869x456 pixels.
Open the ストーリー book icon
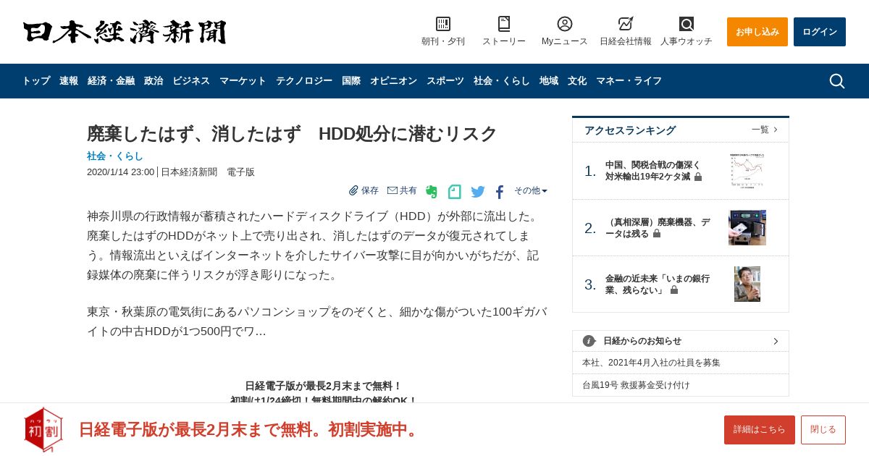pyautogui.click(x=504, y=24)
